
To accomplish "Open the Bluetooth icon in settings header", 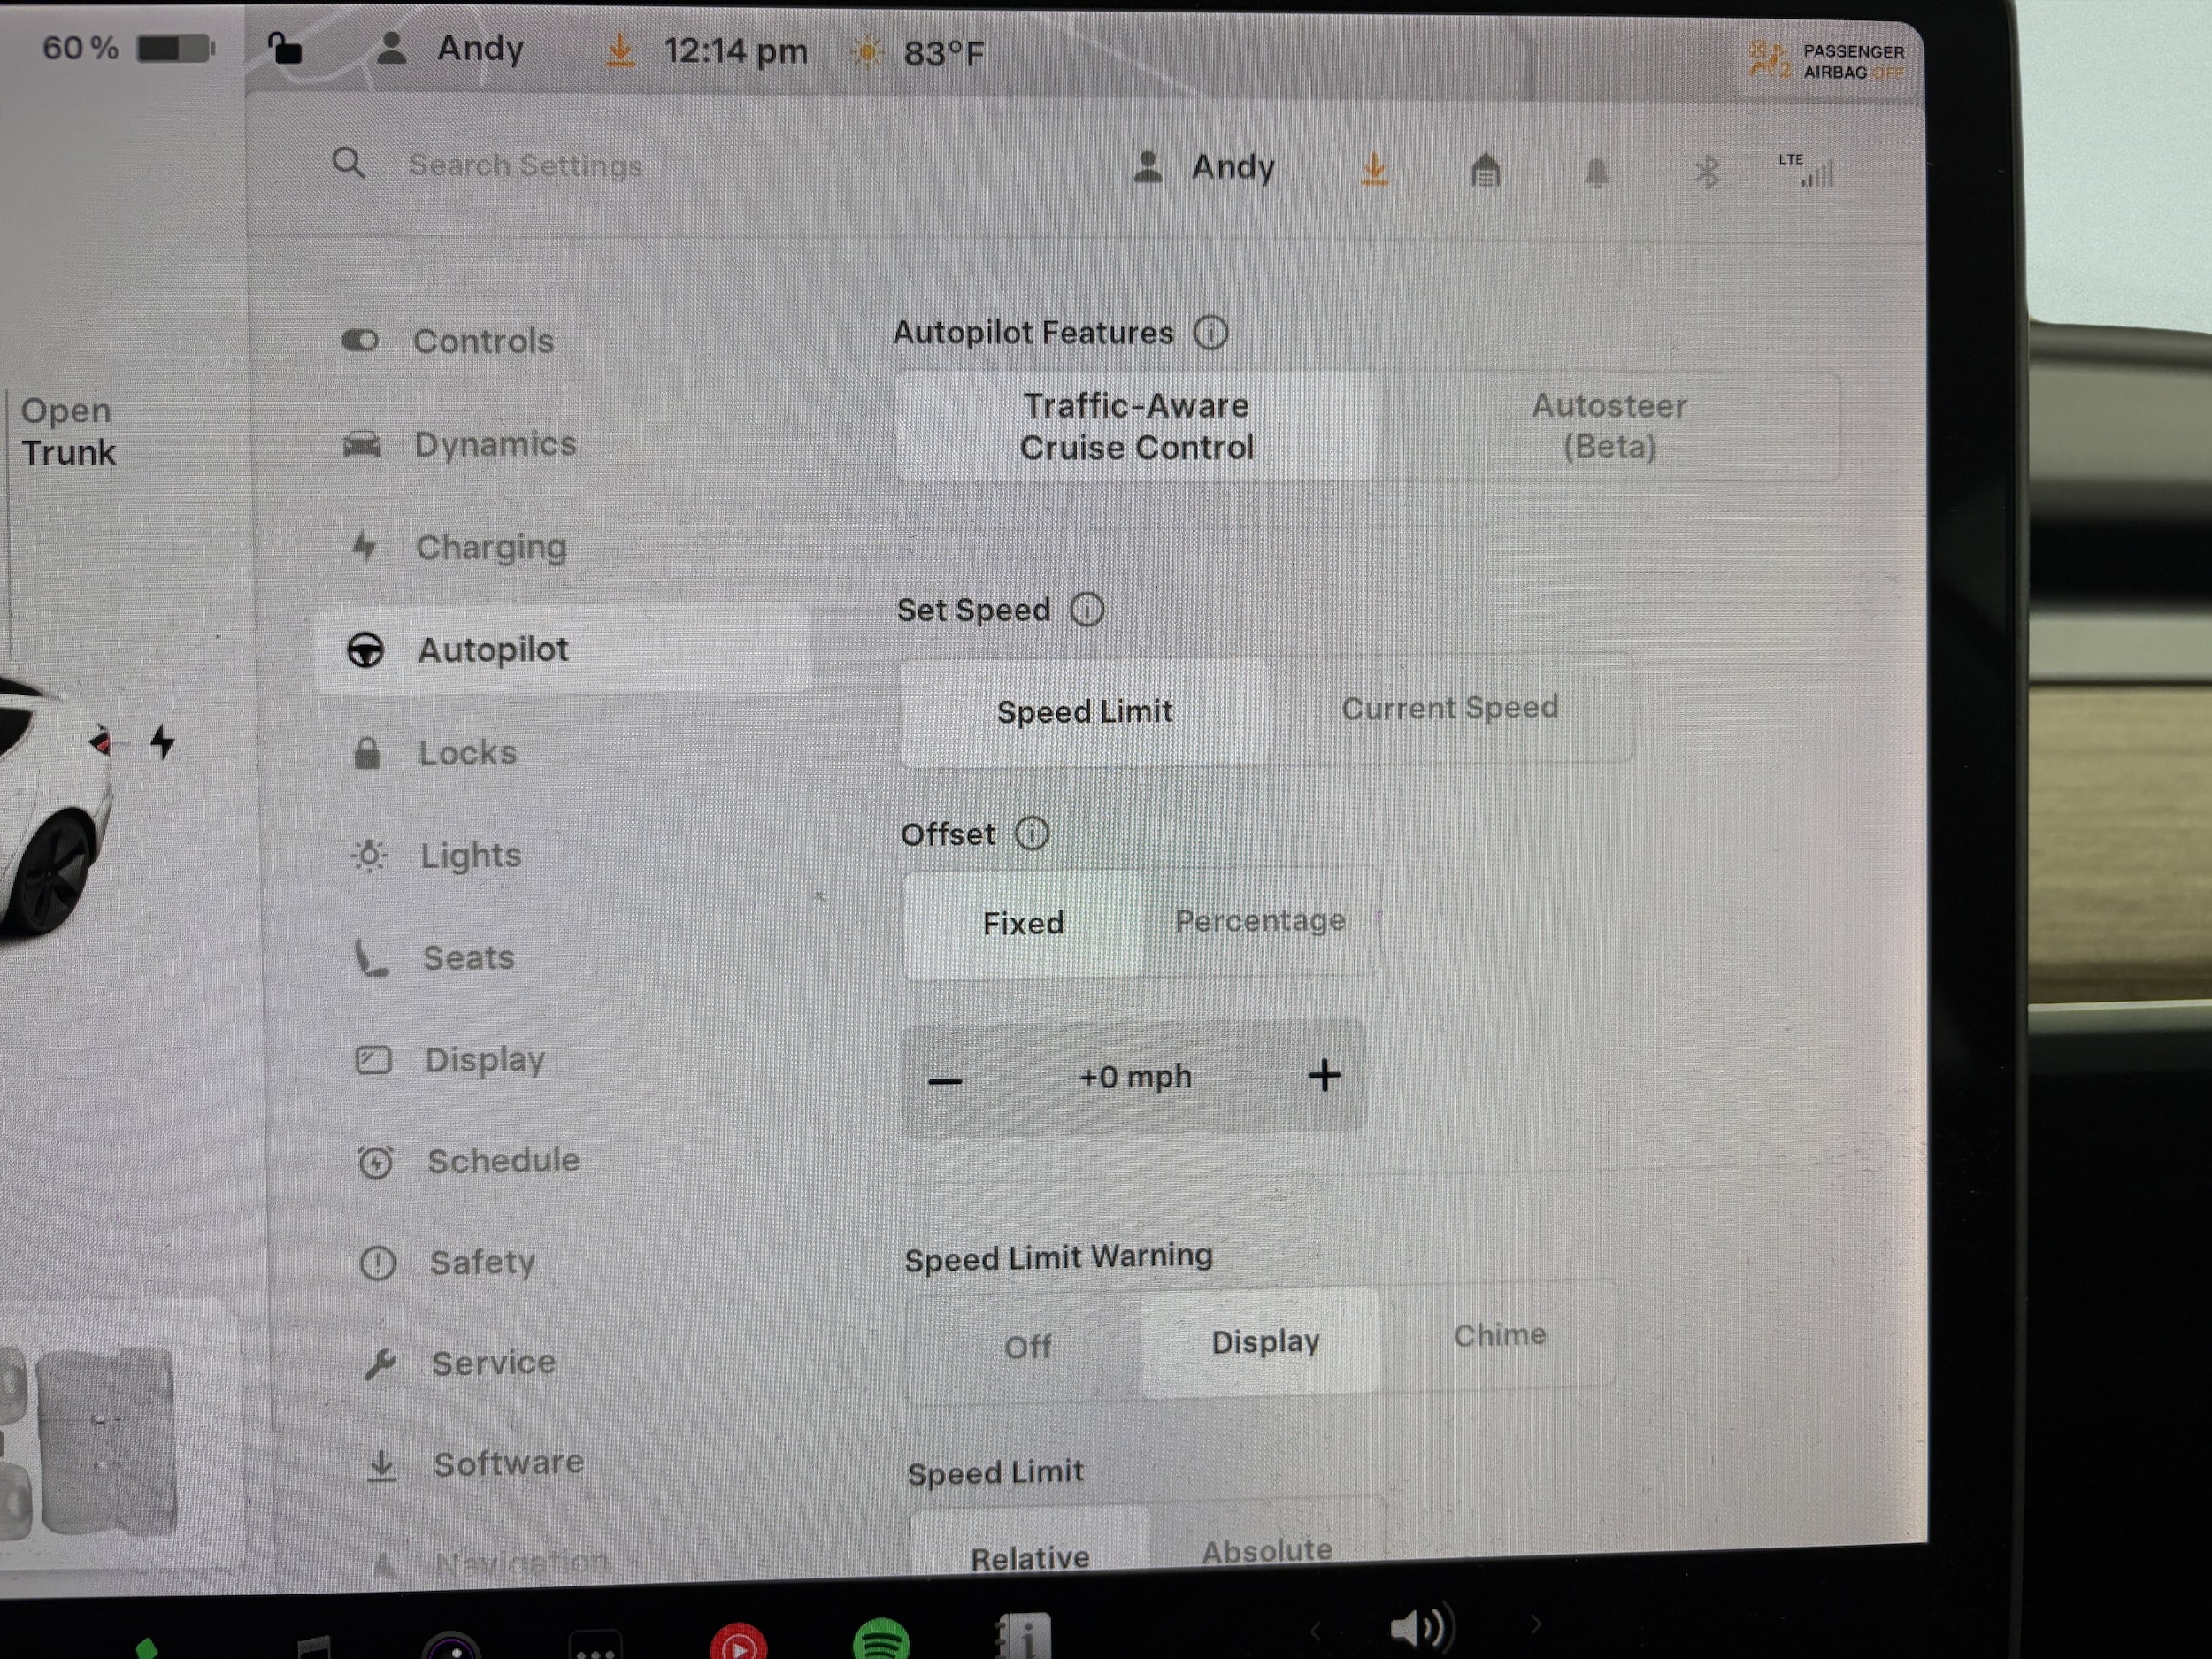I will coord(1707,173).
